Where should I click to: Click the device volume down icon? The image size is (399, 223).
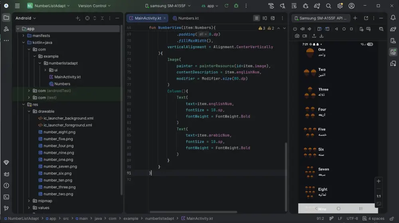[x=310, y=29]
